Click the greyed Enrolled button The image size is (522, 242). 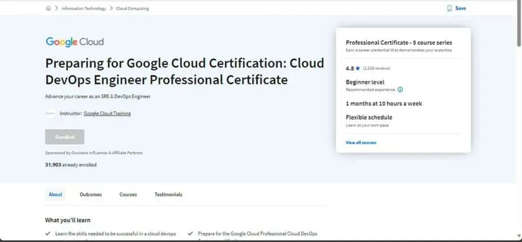tap(65, 137)
